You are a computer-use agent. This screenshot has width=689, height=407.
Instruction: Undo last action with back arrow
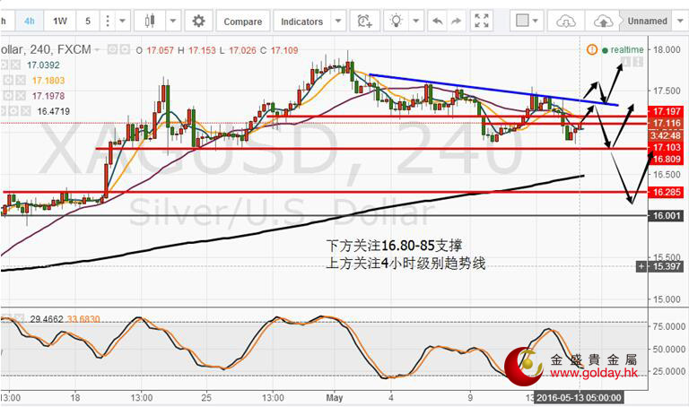437,21
